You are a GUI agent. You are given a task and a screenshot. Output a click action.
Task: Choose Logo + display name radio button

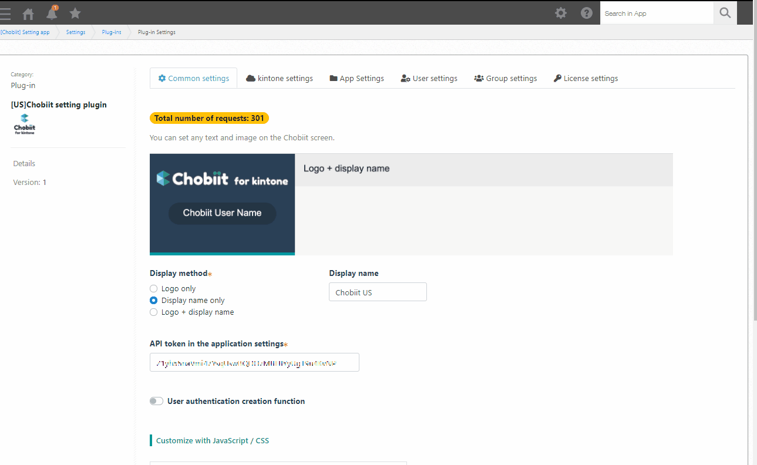(154, 312)
